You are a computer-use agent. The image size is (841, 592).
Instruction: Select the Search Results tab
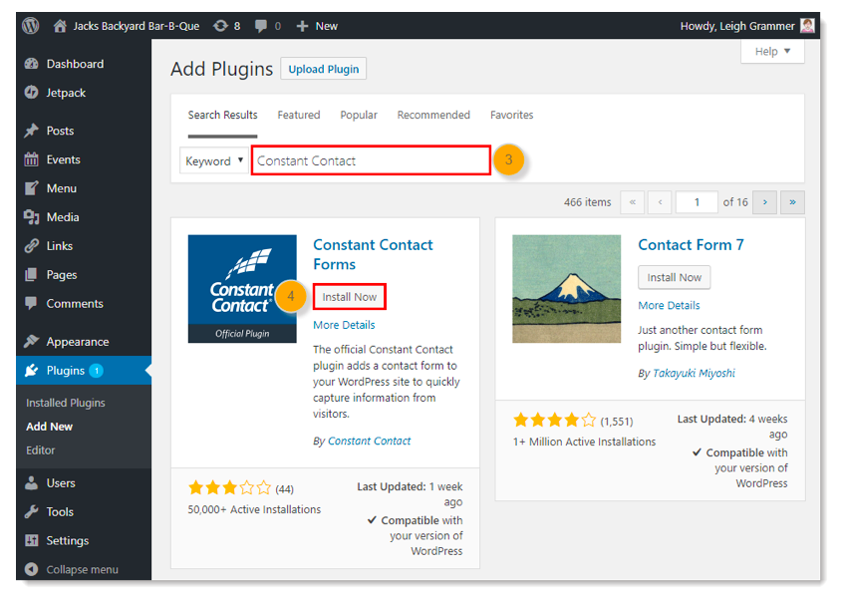coord(222,115)
